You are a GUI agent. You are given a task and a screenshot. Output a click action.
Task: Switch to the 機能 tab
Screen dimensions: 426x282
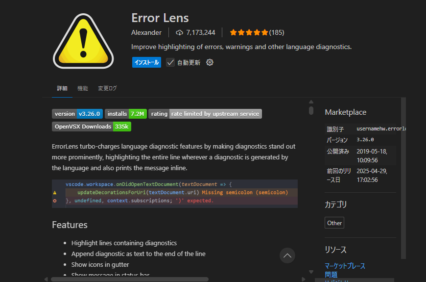(83, 88)
